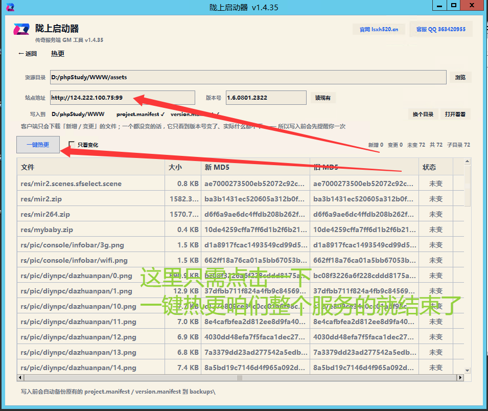Click the 1582.3... size cell
The image size is (488, 411).
(183, 199)
